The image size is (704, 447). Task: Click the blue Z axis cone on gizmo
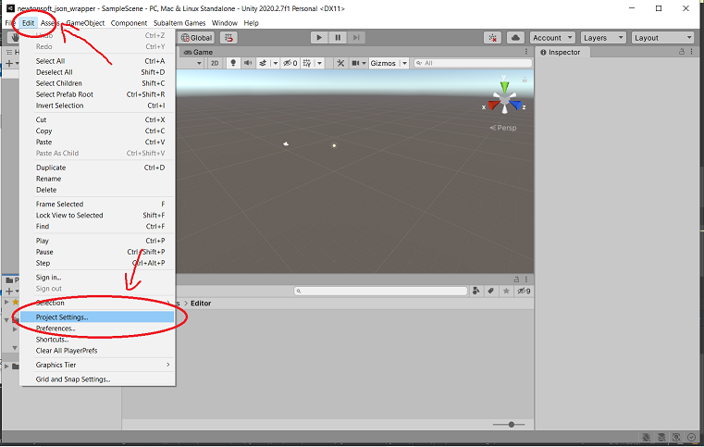[x=515, y=106]
